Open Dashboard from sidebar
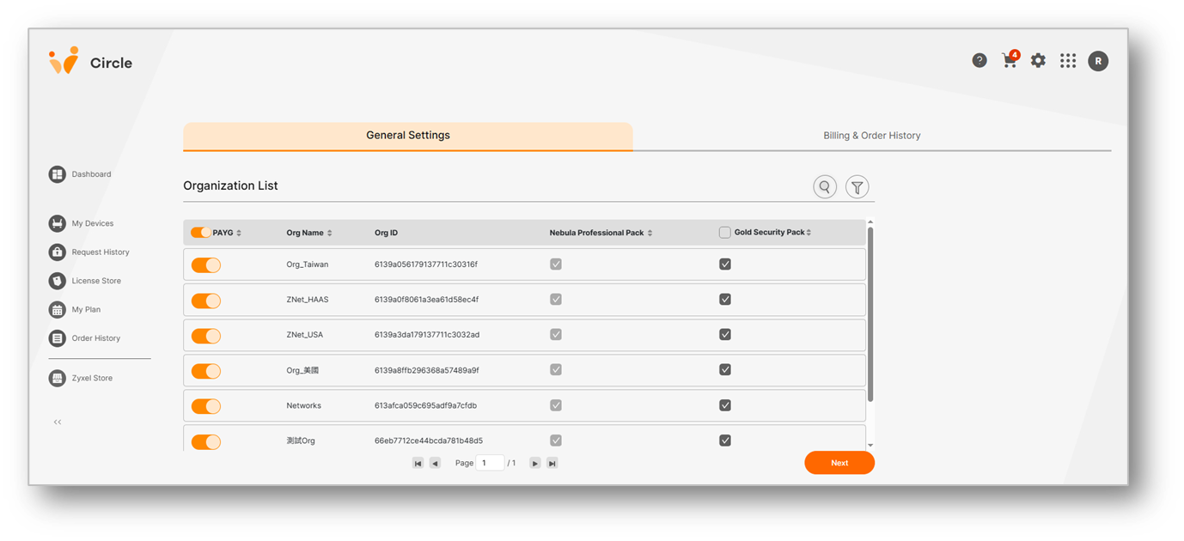1184x541 pixels. pyautogui.click(x=91, y=174)
